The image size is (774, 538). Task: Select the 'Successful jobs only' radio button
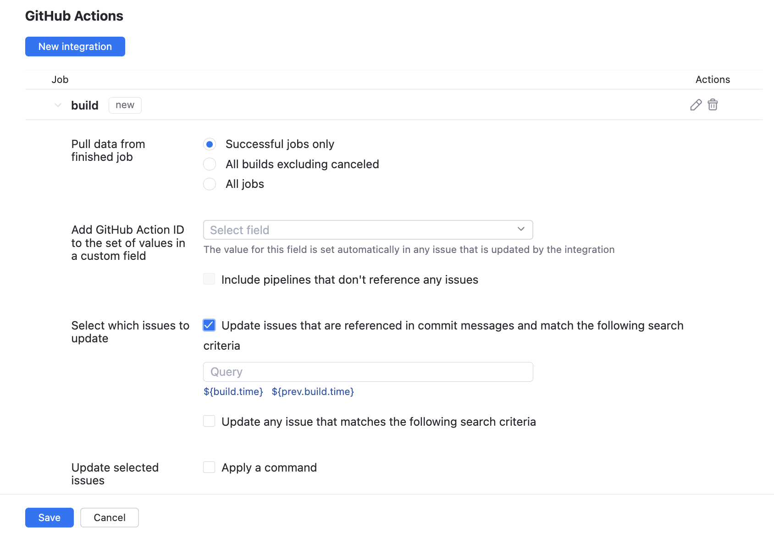(x=210, y=144)
